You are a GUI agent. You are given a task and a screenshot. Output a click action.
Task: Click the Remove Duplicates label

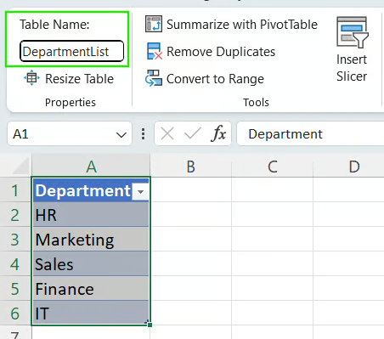221,52
